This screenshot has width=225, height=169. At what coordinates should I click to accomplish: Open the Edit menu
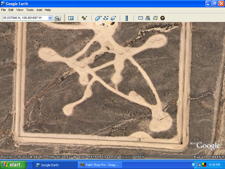(x=11, y=10)
